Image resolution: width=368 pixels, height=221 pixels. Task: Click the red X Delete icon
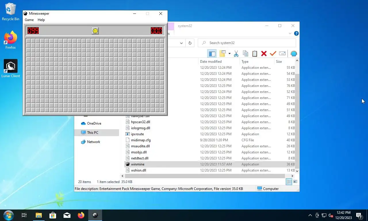pos(264,54)
